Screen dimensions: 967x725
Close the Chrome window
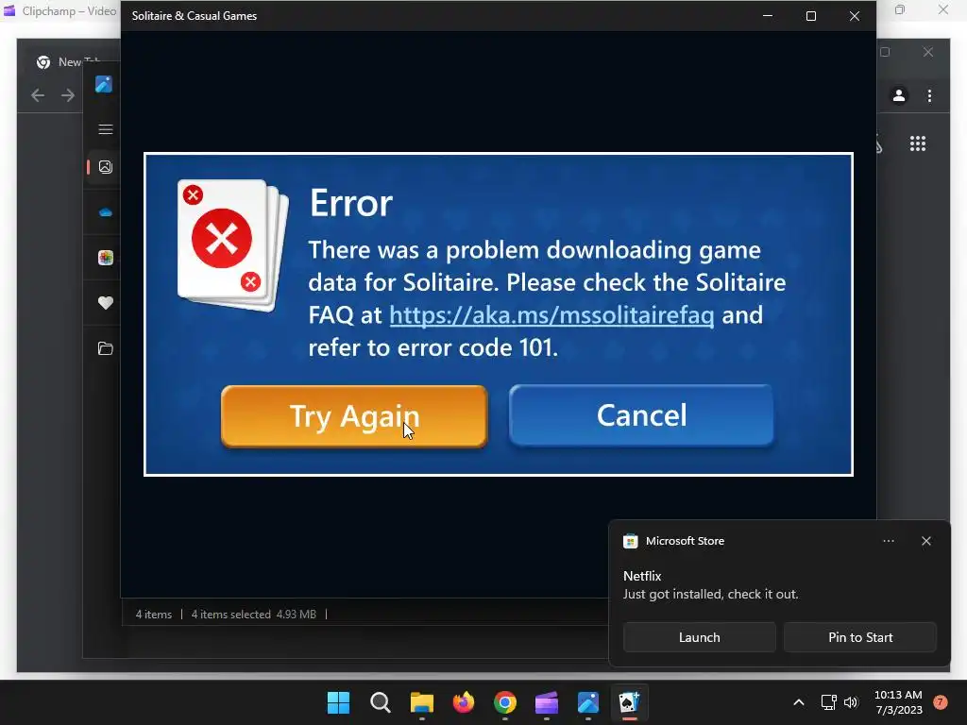pyautogui.click(x=928, y=53)
